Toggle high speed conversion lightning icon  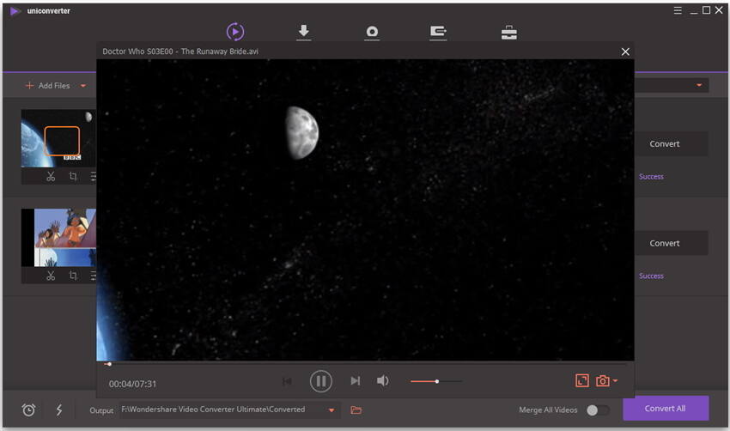pyautogui.click(x=59, y=410)
